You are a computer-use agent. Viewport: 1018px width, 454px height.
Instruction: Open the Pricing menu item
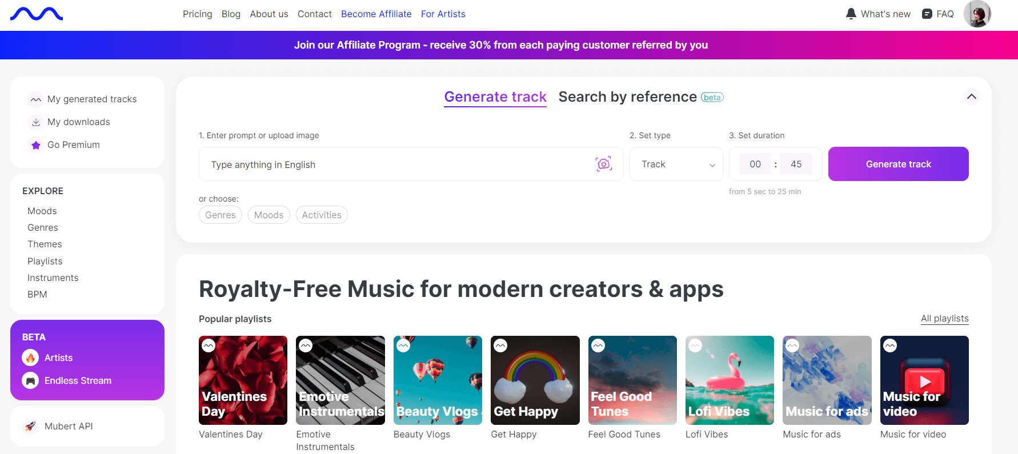(x=197, y=14)
